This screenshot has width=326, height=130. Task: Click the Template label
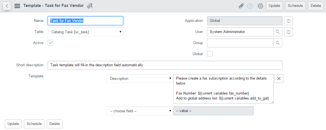click(x=36, y=76)
